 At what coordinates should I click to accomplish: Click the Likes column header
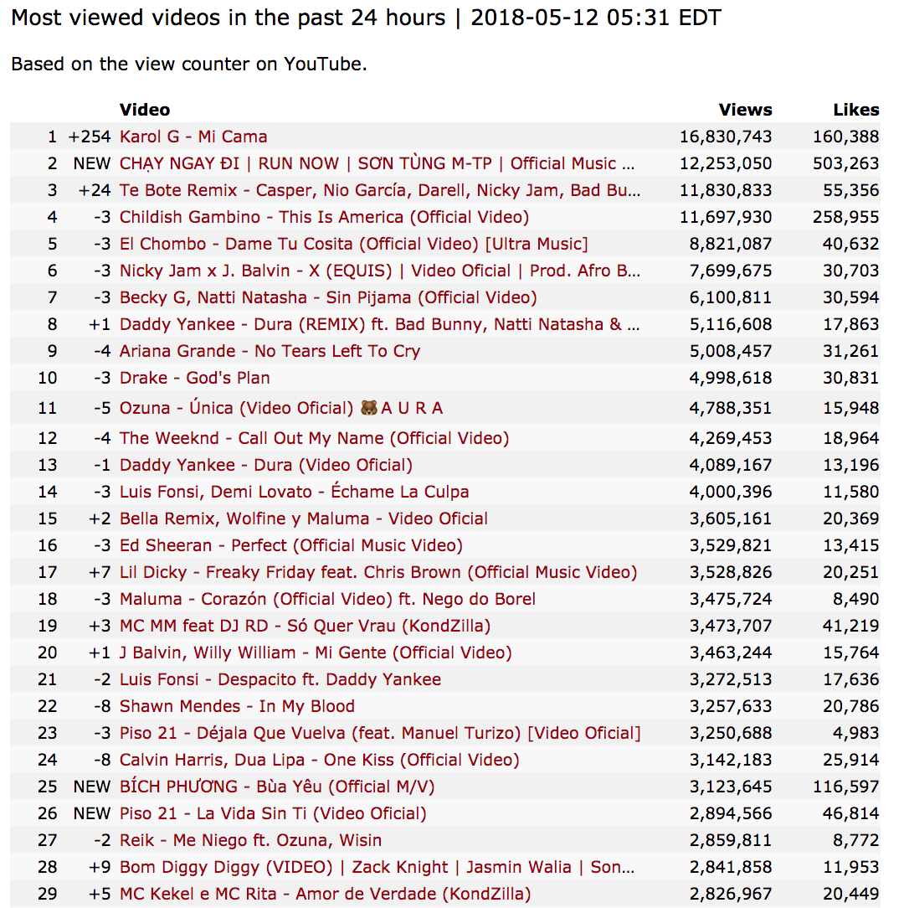click(x=855, y=110)
